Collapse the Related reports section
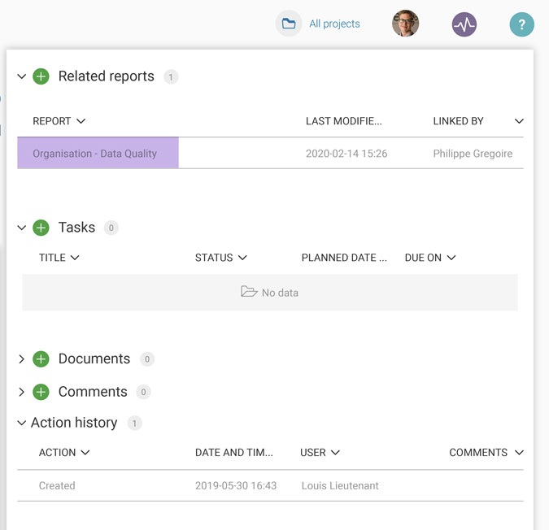Viewport: 549px width, 530px height. pyautogui.click(x=22, y=76)
